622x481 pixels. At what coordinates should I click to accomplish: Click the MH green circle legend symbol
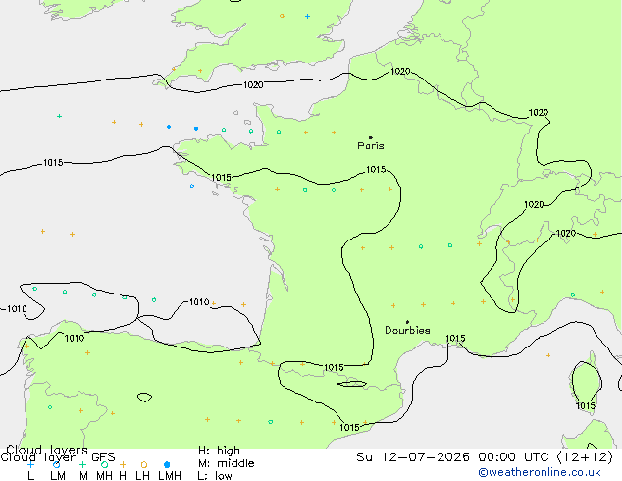pos(104,464)
